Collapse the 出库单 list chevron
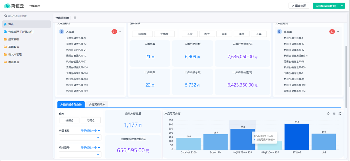The width and height of the screenshot is (350, 161). point(338,31)
